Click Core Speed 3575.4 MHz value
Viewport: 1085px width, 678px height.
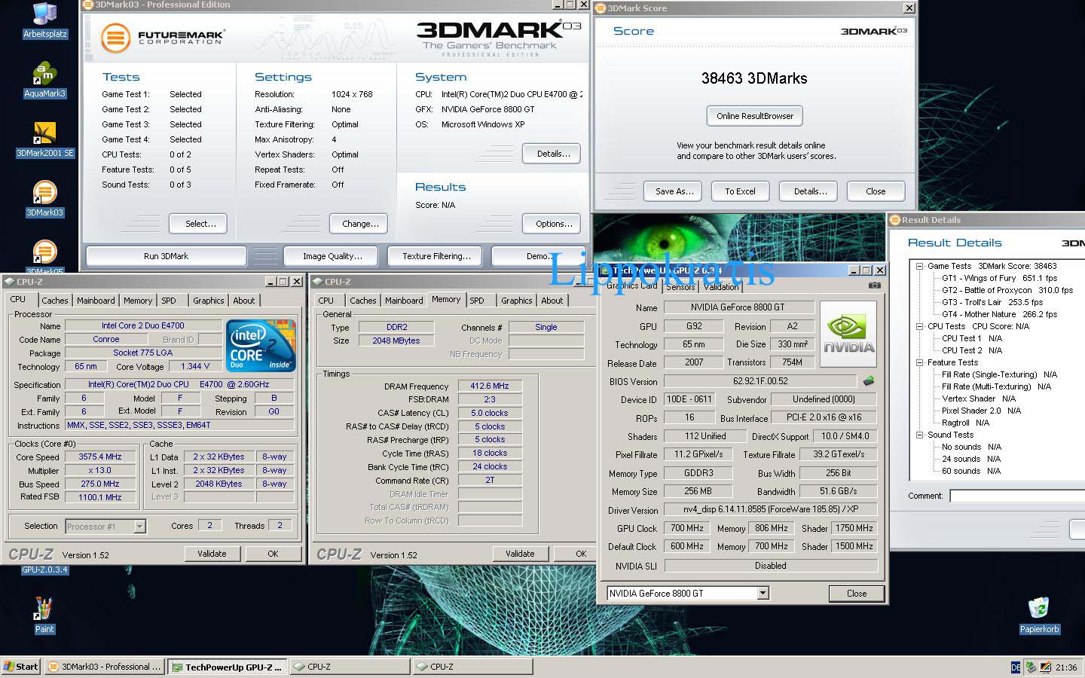(x=100, y=457)
